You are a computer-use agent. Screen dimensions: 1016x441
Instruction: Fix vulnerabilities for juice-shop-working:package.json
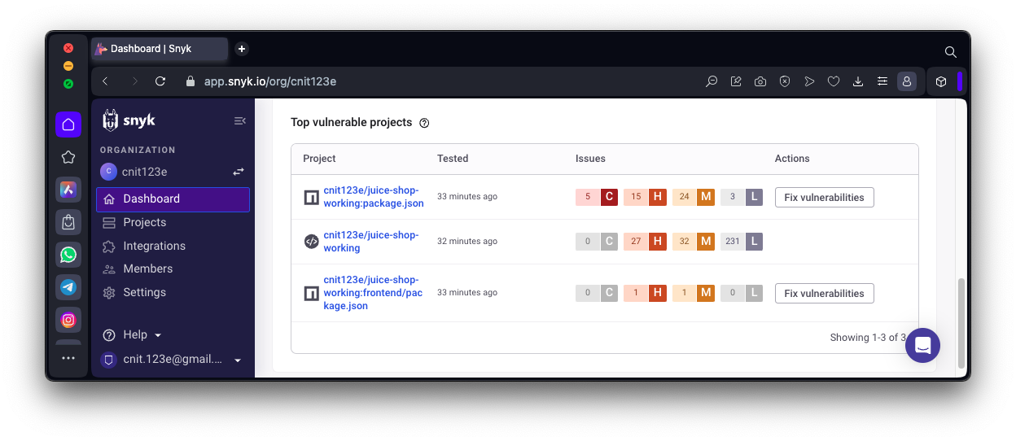click(x=824, y=197)
